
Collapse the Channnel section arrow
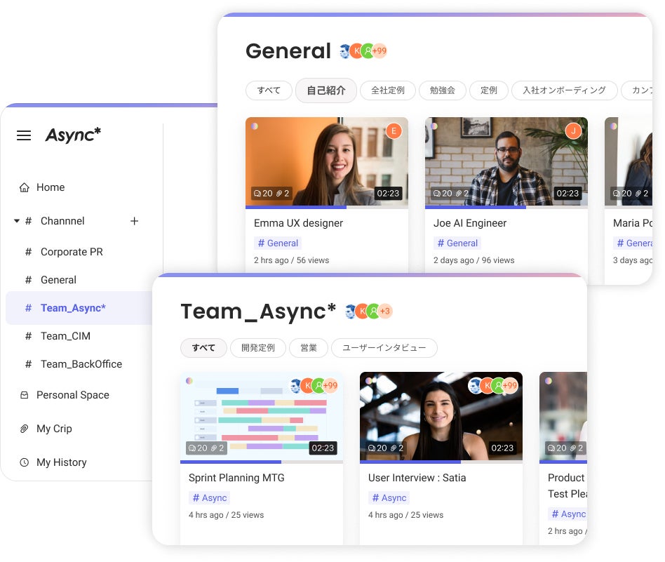click(x=17, y=221)
